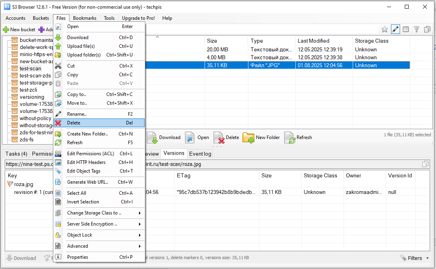
Task: Click the Open button in file toolbar
Action: coord(197,137)
